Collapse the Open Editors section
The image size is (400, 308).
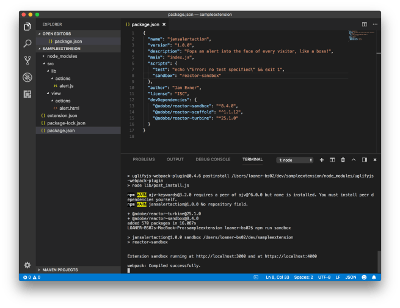tap(56, 34)
